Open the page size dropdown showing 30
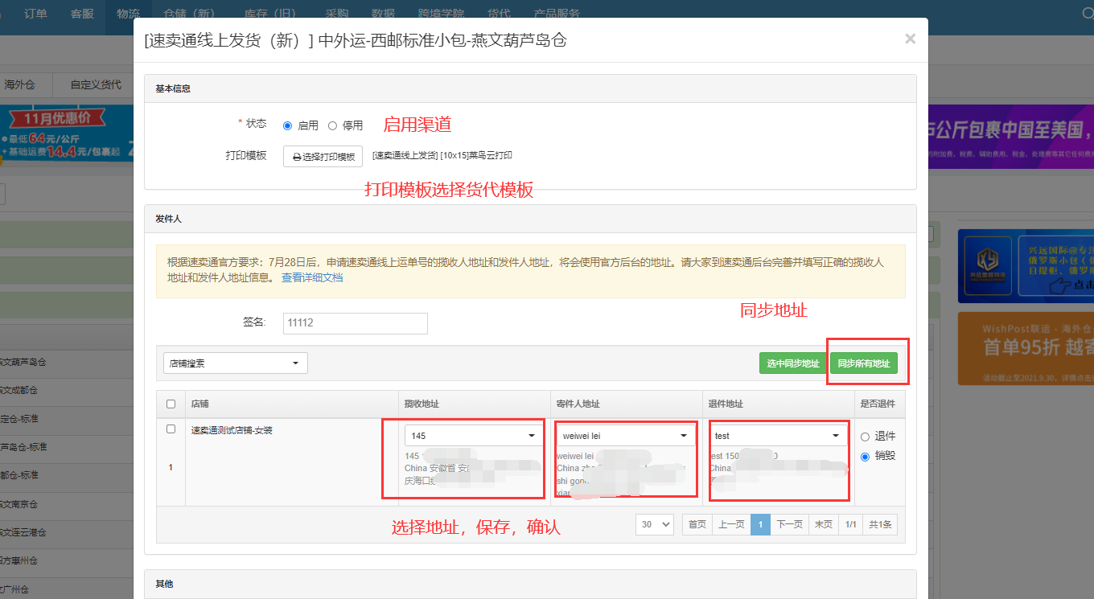The height and width of the screenshot is (599, 1094). 655,524
